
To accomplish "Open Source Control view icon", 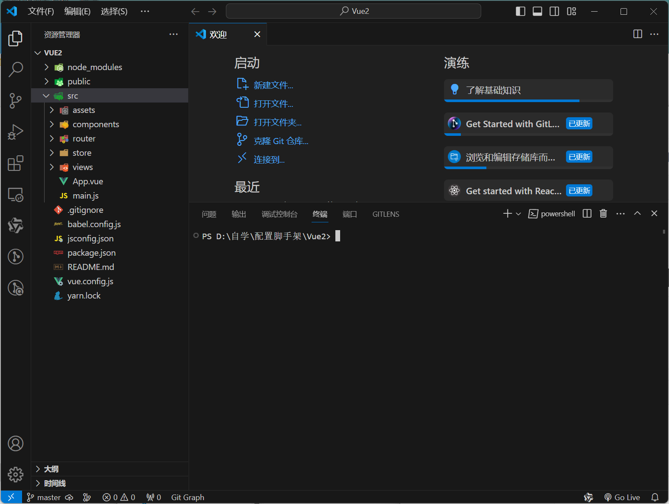I will click(16, 100).
